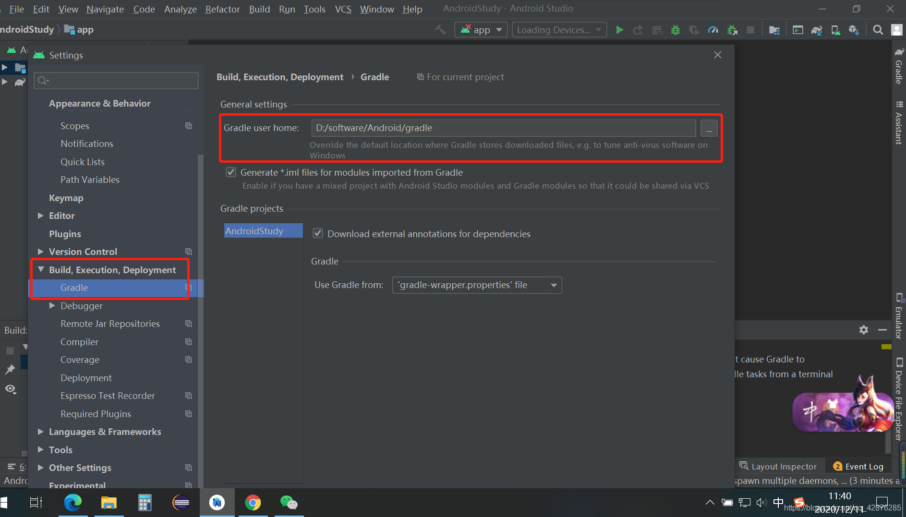Open the Emulator side tool window
This screenshot has height=517, width=906.
coord(899,316)
